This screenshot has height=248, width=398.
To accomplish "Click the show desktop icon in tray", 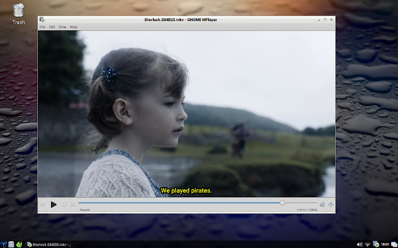I will click(394, 244).
